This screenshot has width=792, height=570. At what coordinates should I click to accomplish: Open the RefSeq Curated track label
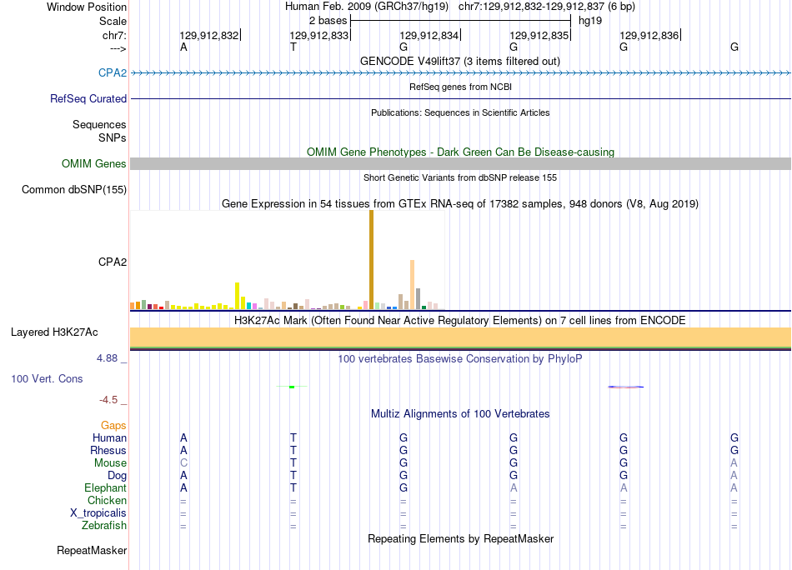(x=88, y=98)
